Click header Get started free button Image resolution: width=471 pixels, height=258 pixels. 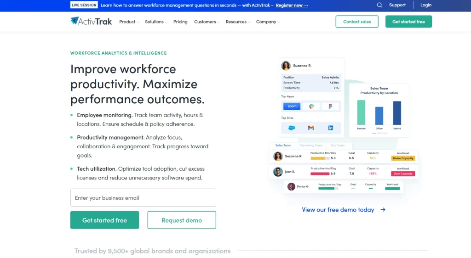pyautogui.click(x=408, y=22)
